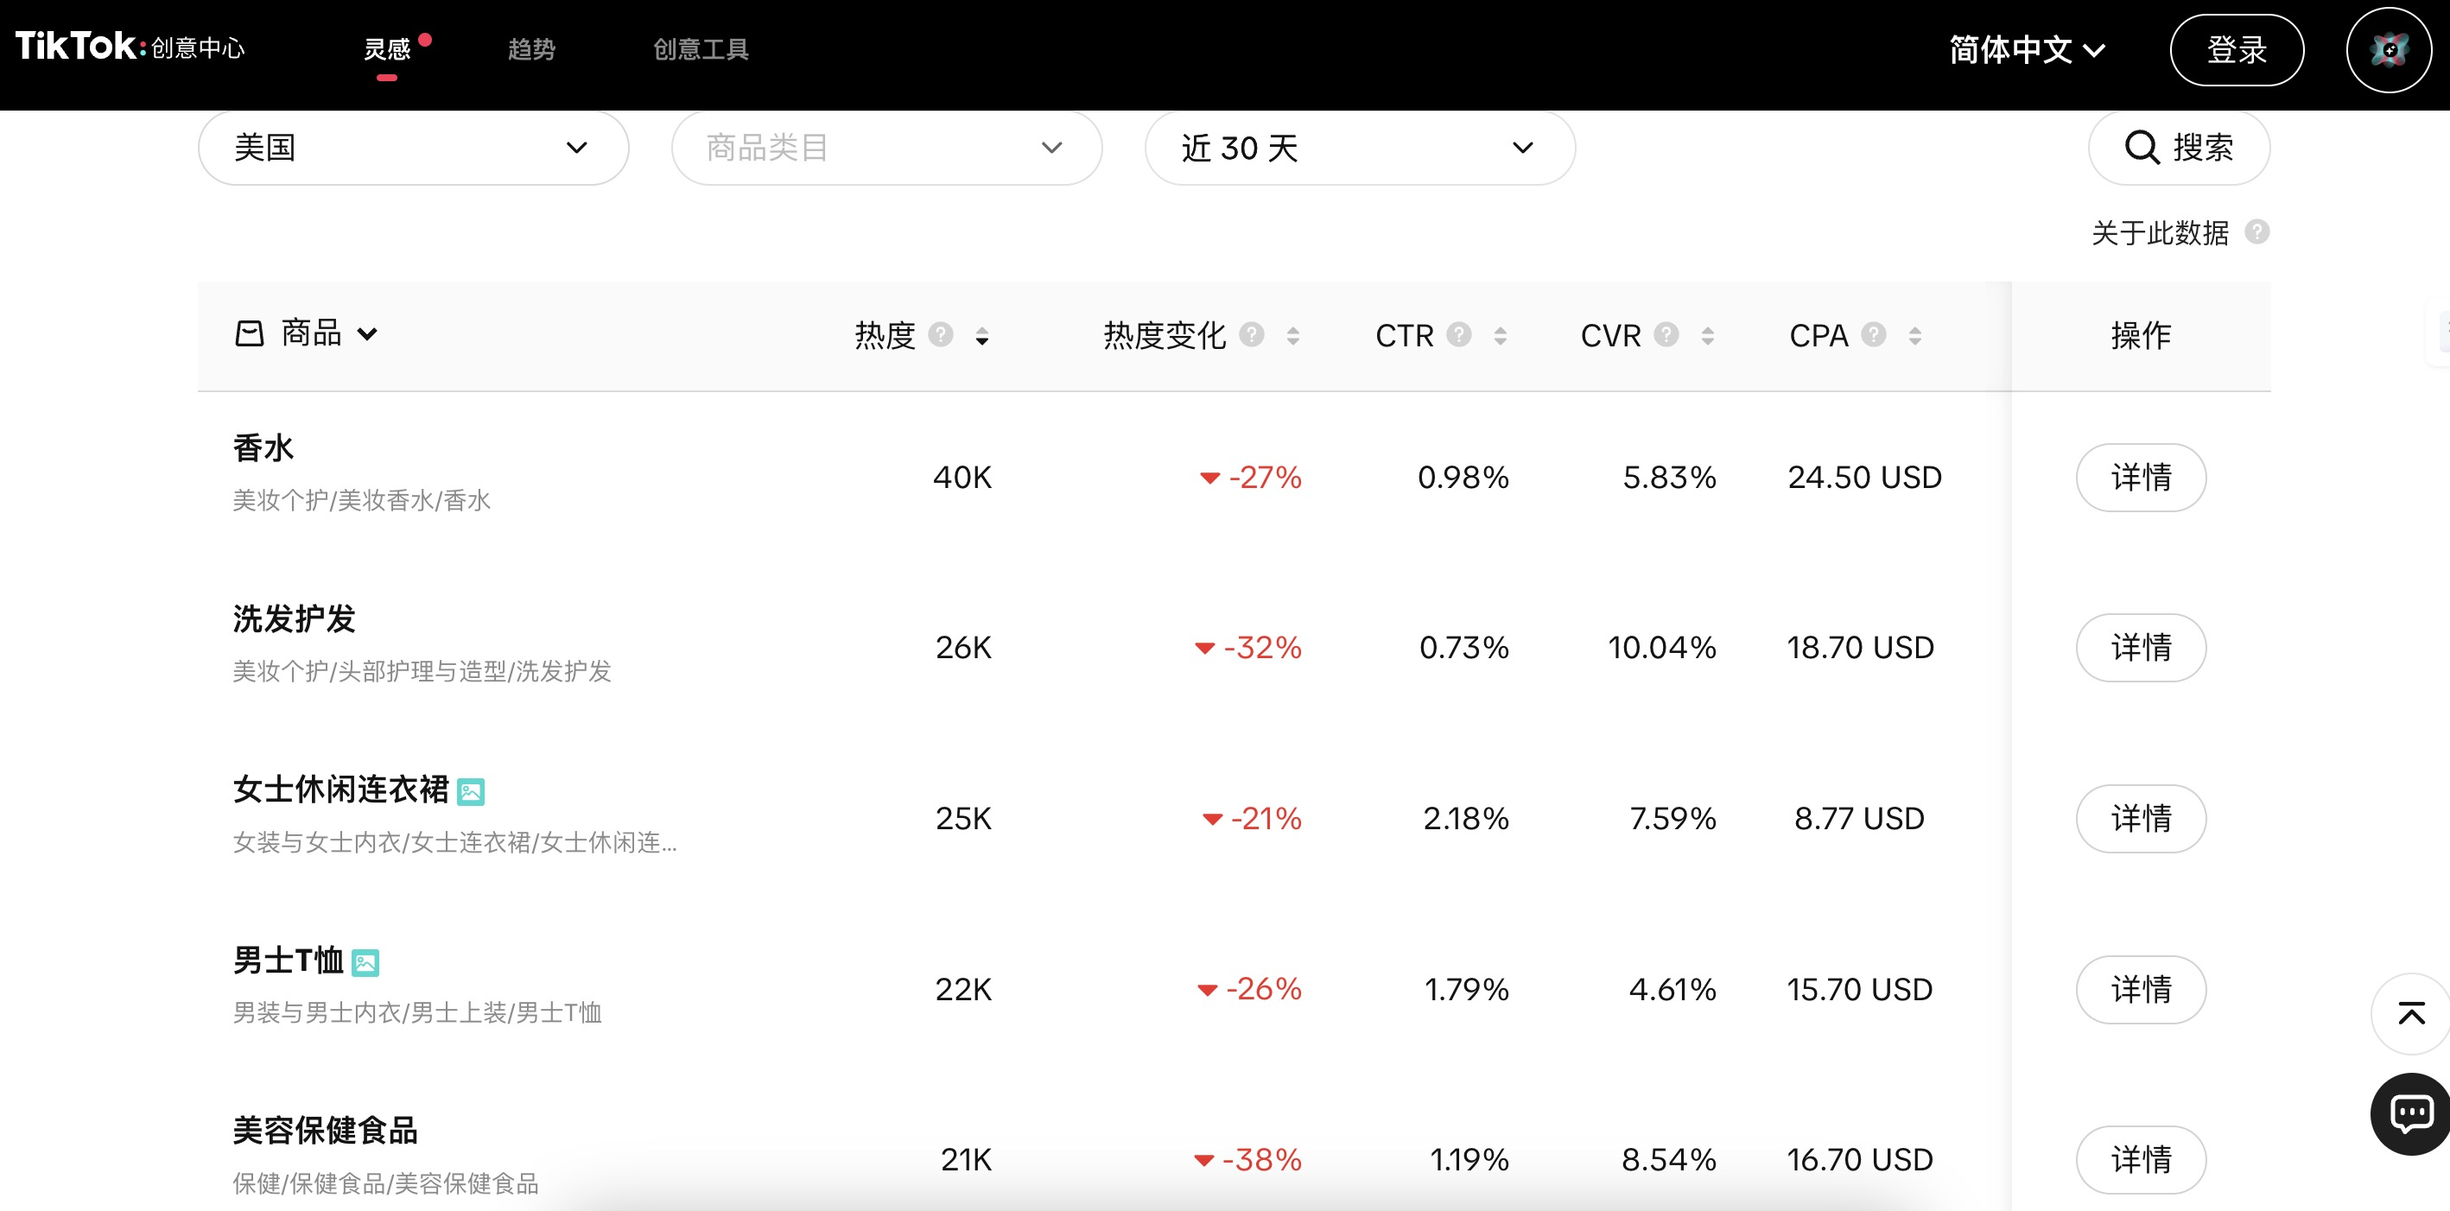2450x1211 pixels.
Task: Open the image preview icon beside 男士T恤
Action: (x=365, y=963)
